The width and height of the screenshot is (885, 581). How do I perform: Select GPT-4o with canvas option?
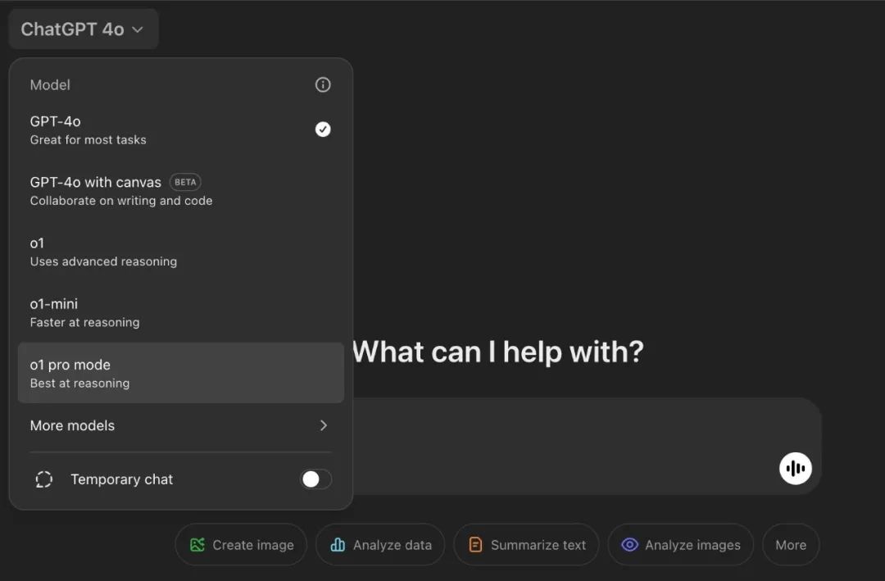[96, 190]
